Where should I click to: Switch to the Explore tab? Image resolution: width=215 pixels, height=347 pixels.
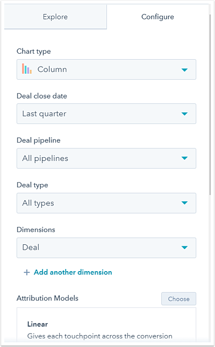(55, 17)
